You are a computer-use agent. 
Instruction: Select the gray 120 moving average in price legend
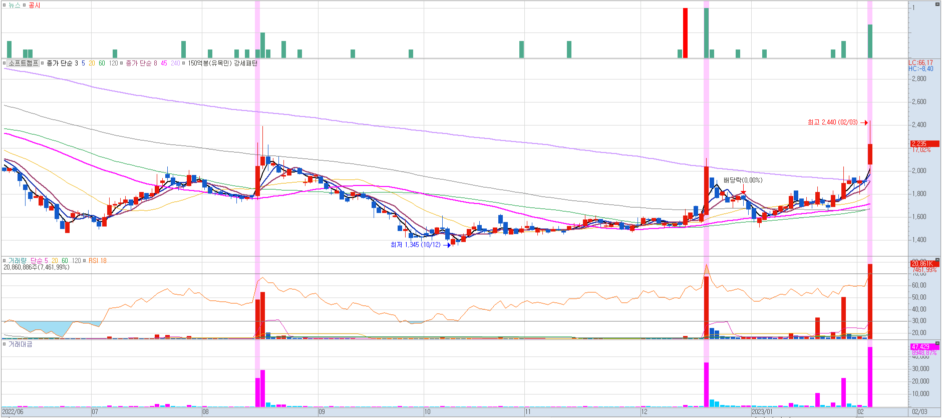114,63
